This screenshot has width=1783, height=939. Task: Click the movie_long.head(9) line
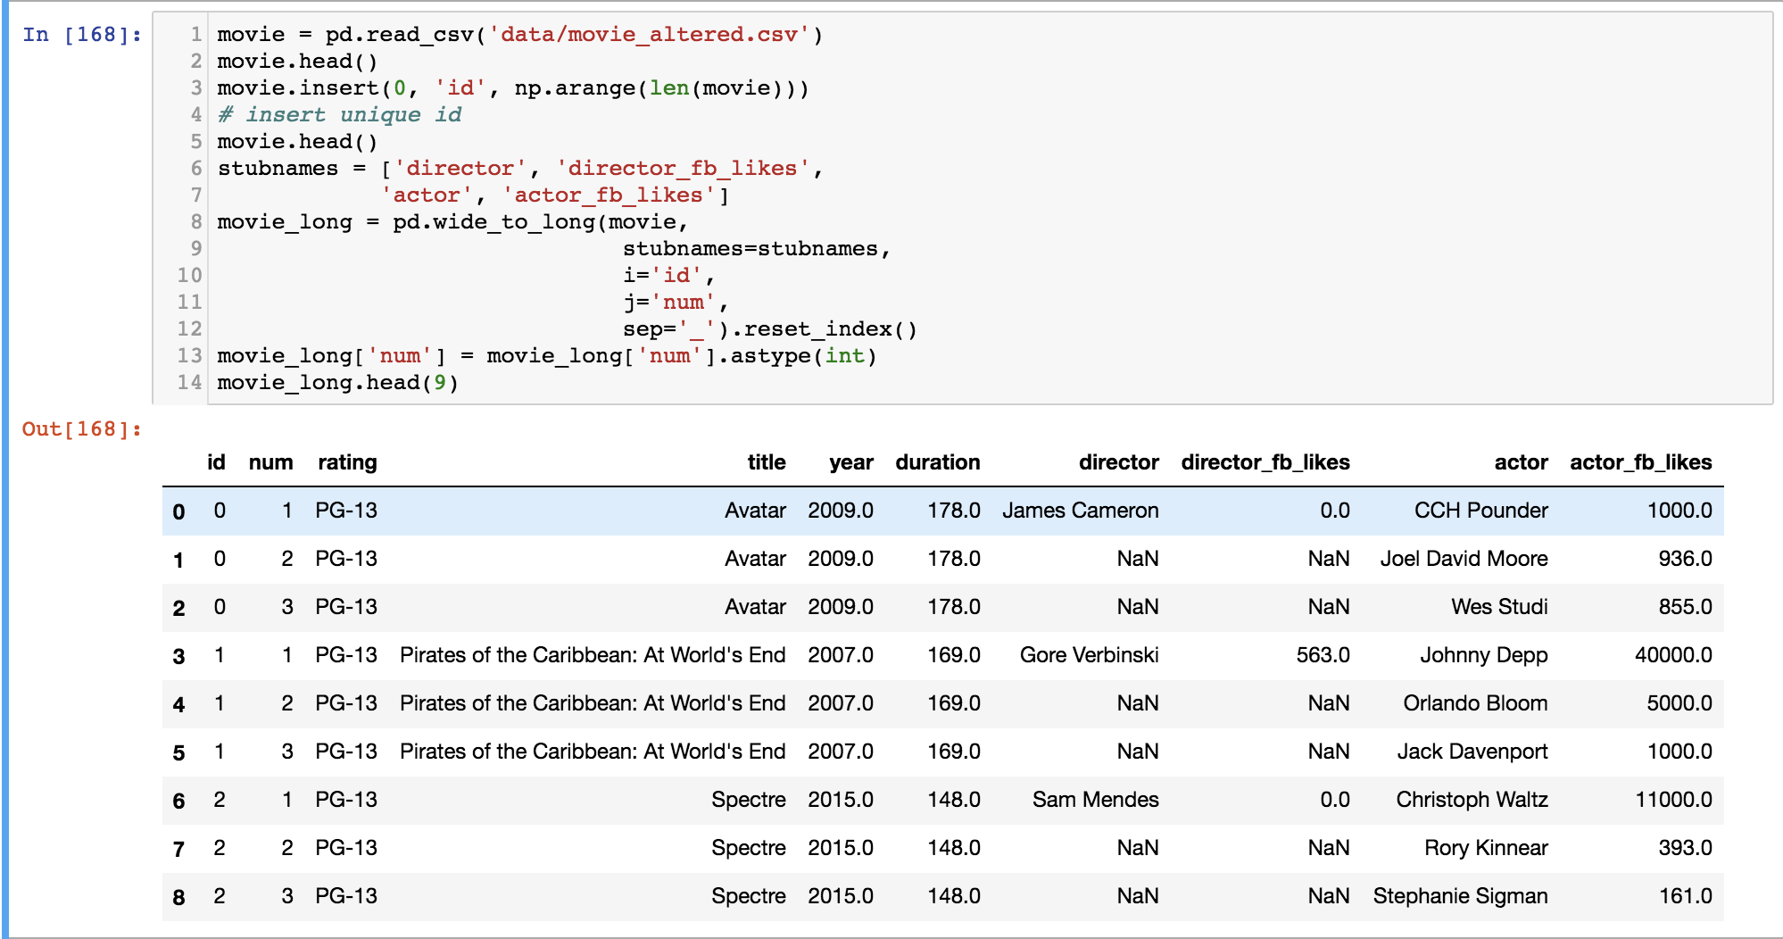pos(337,383)
